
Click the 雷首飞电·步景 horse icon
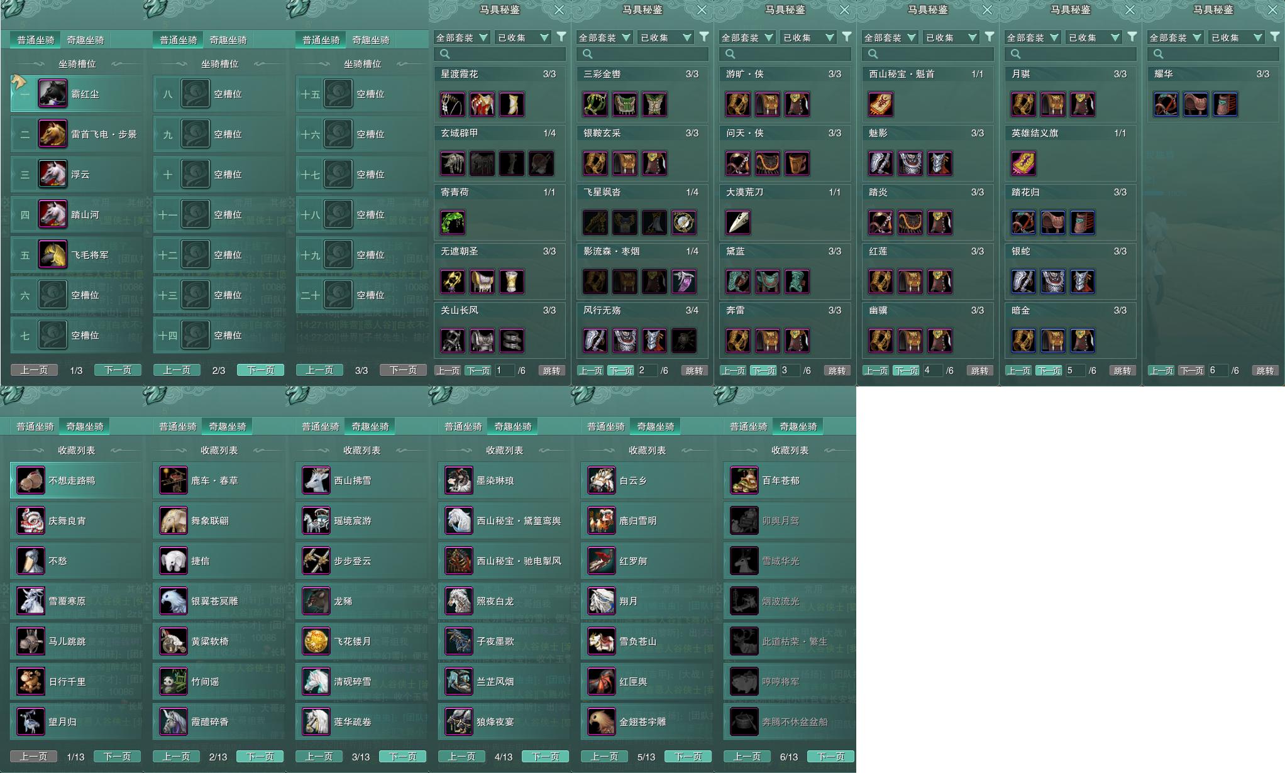point(53,134)
